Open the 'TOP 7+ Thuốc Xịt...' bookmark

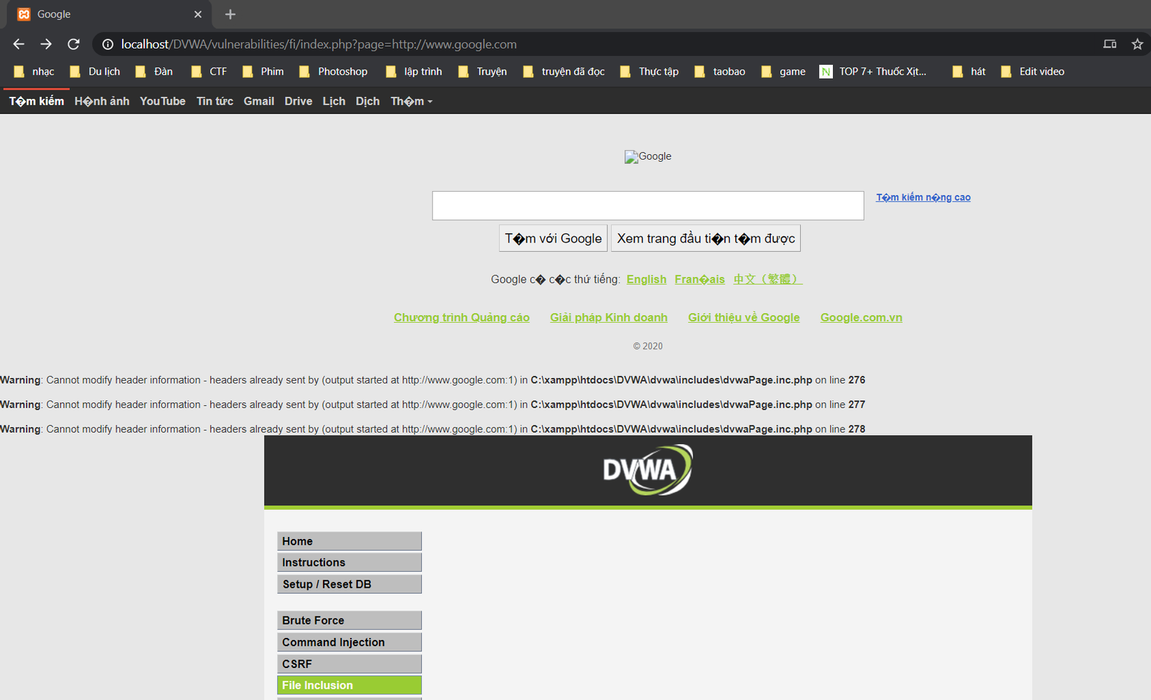tap(873, 71)
